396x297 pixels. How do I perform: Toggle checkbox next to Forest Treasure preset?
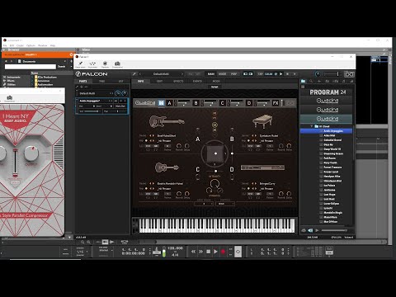(x=321, y=167)
